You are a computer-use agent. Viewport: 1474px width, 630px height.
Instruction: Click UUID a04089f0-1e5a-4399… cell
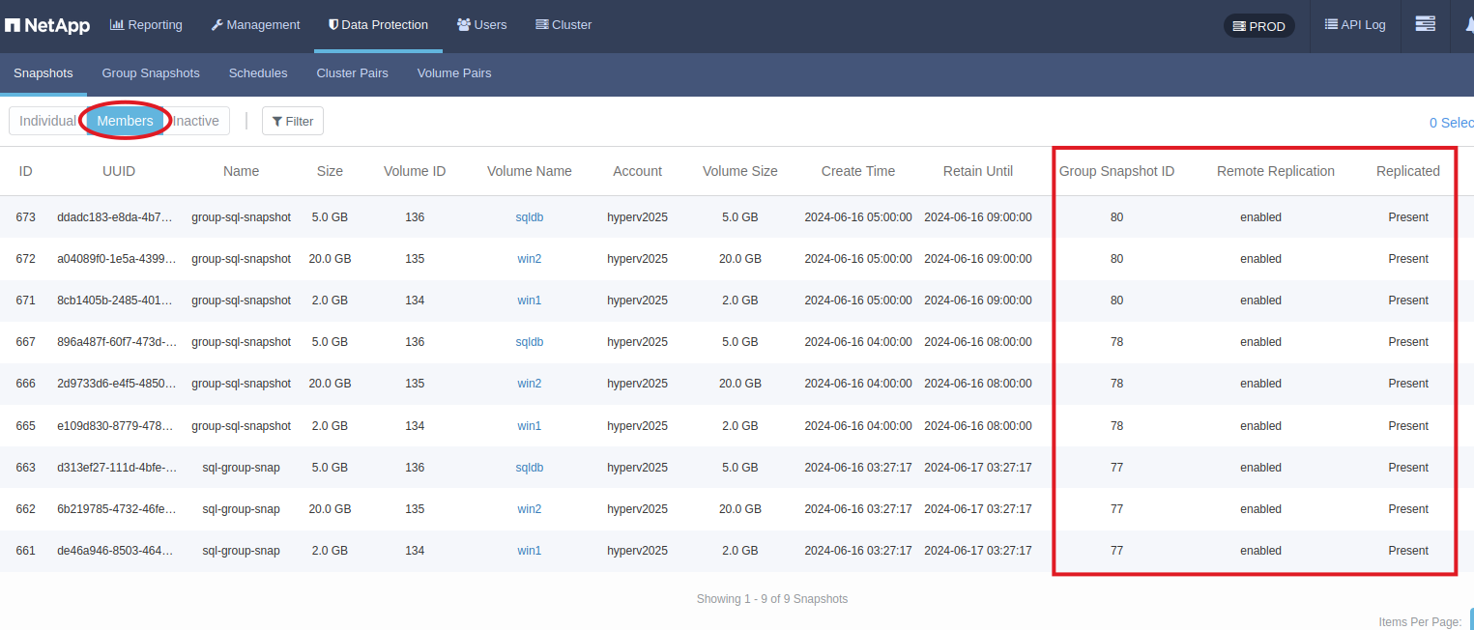(x=117, y=259)
